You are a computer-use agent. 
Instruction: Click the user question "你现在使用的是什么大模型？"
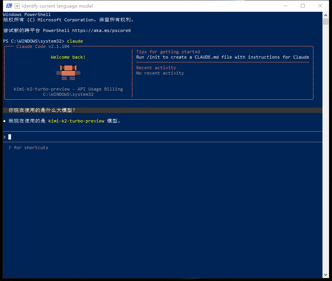coord(42,110)
